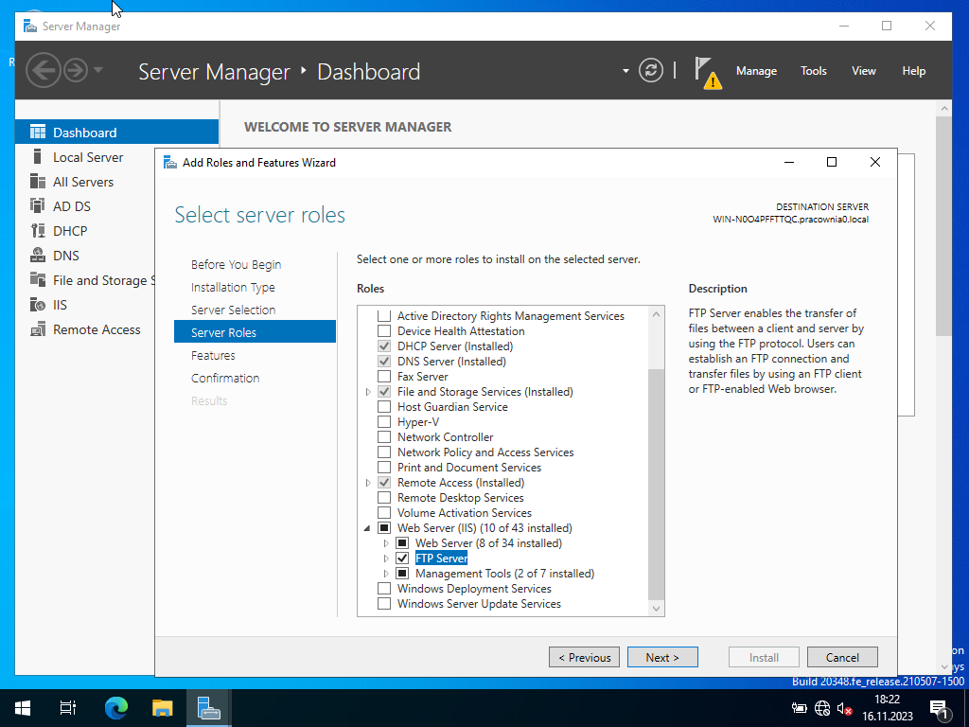Screen dimensions: 969x727
Task: Go to Before You Begin wizard step
Action: (x=236, y=265)
